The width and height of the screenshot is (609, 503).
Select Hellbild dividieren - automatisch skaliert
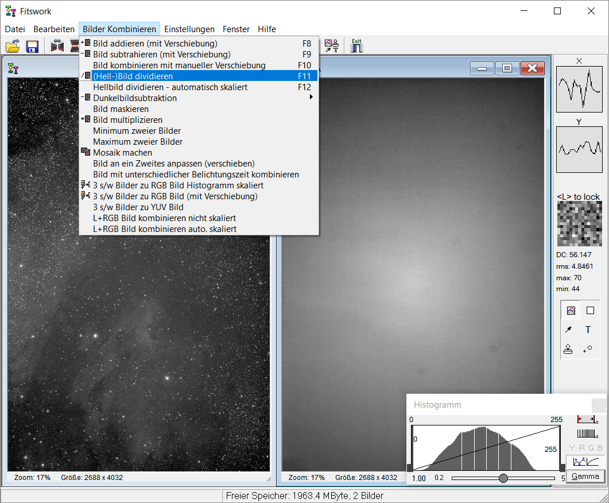coord(170,87)
